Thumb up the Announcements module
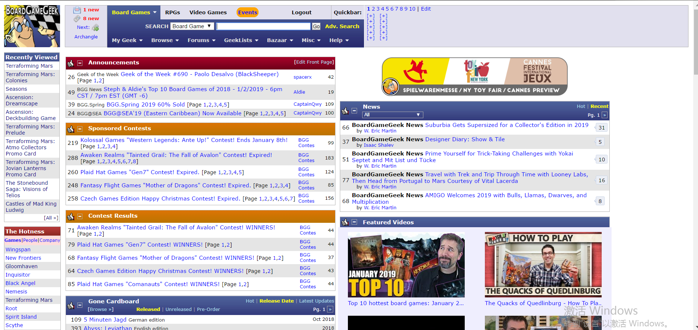Image resolution: width=698 pixels, height=330 pixels. [x=71, y=63]
